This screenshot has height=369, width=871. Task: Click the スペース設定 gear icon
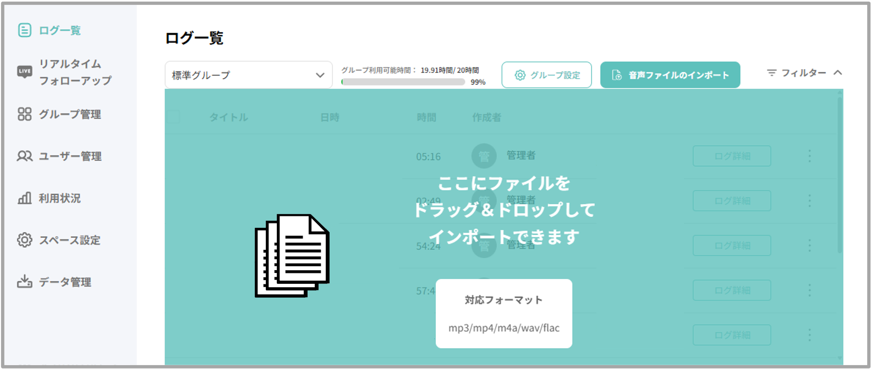pos(24,240)
